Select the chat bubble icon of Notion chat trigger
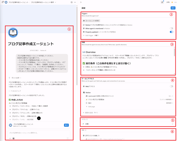The width and height of the screenshot is (177, 141). click(x=84, y=25)
